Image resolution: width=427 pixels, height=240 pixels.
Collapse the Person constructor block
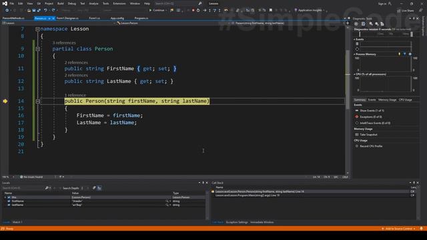tap(37, 101)
